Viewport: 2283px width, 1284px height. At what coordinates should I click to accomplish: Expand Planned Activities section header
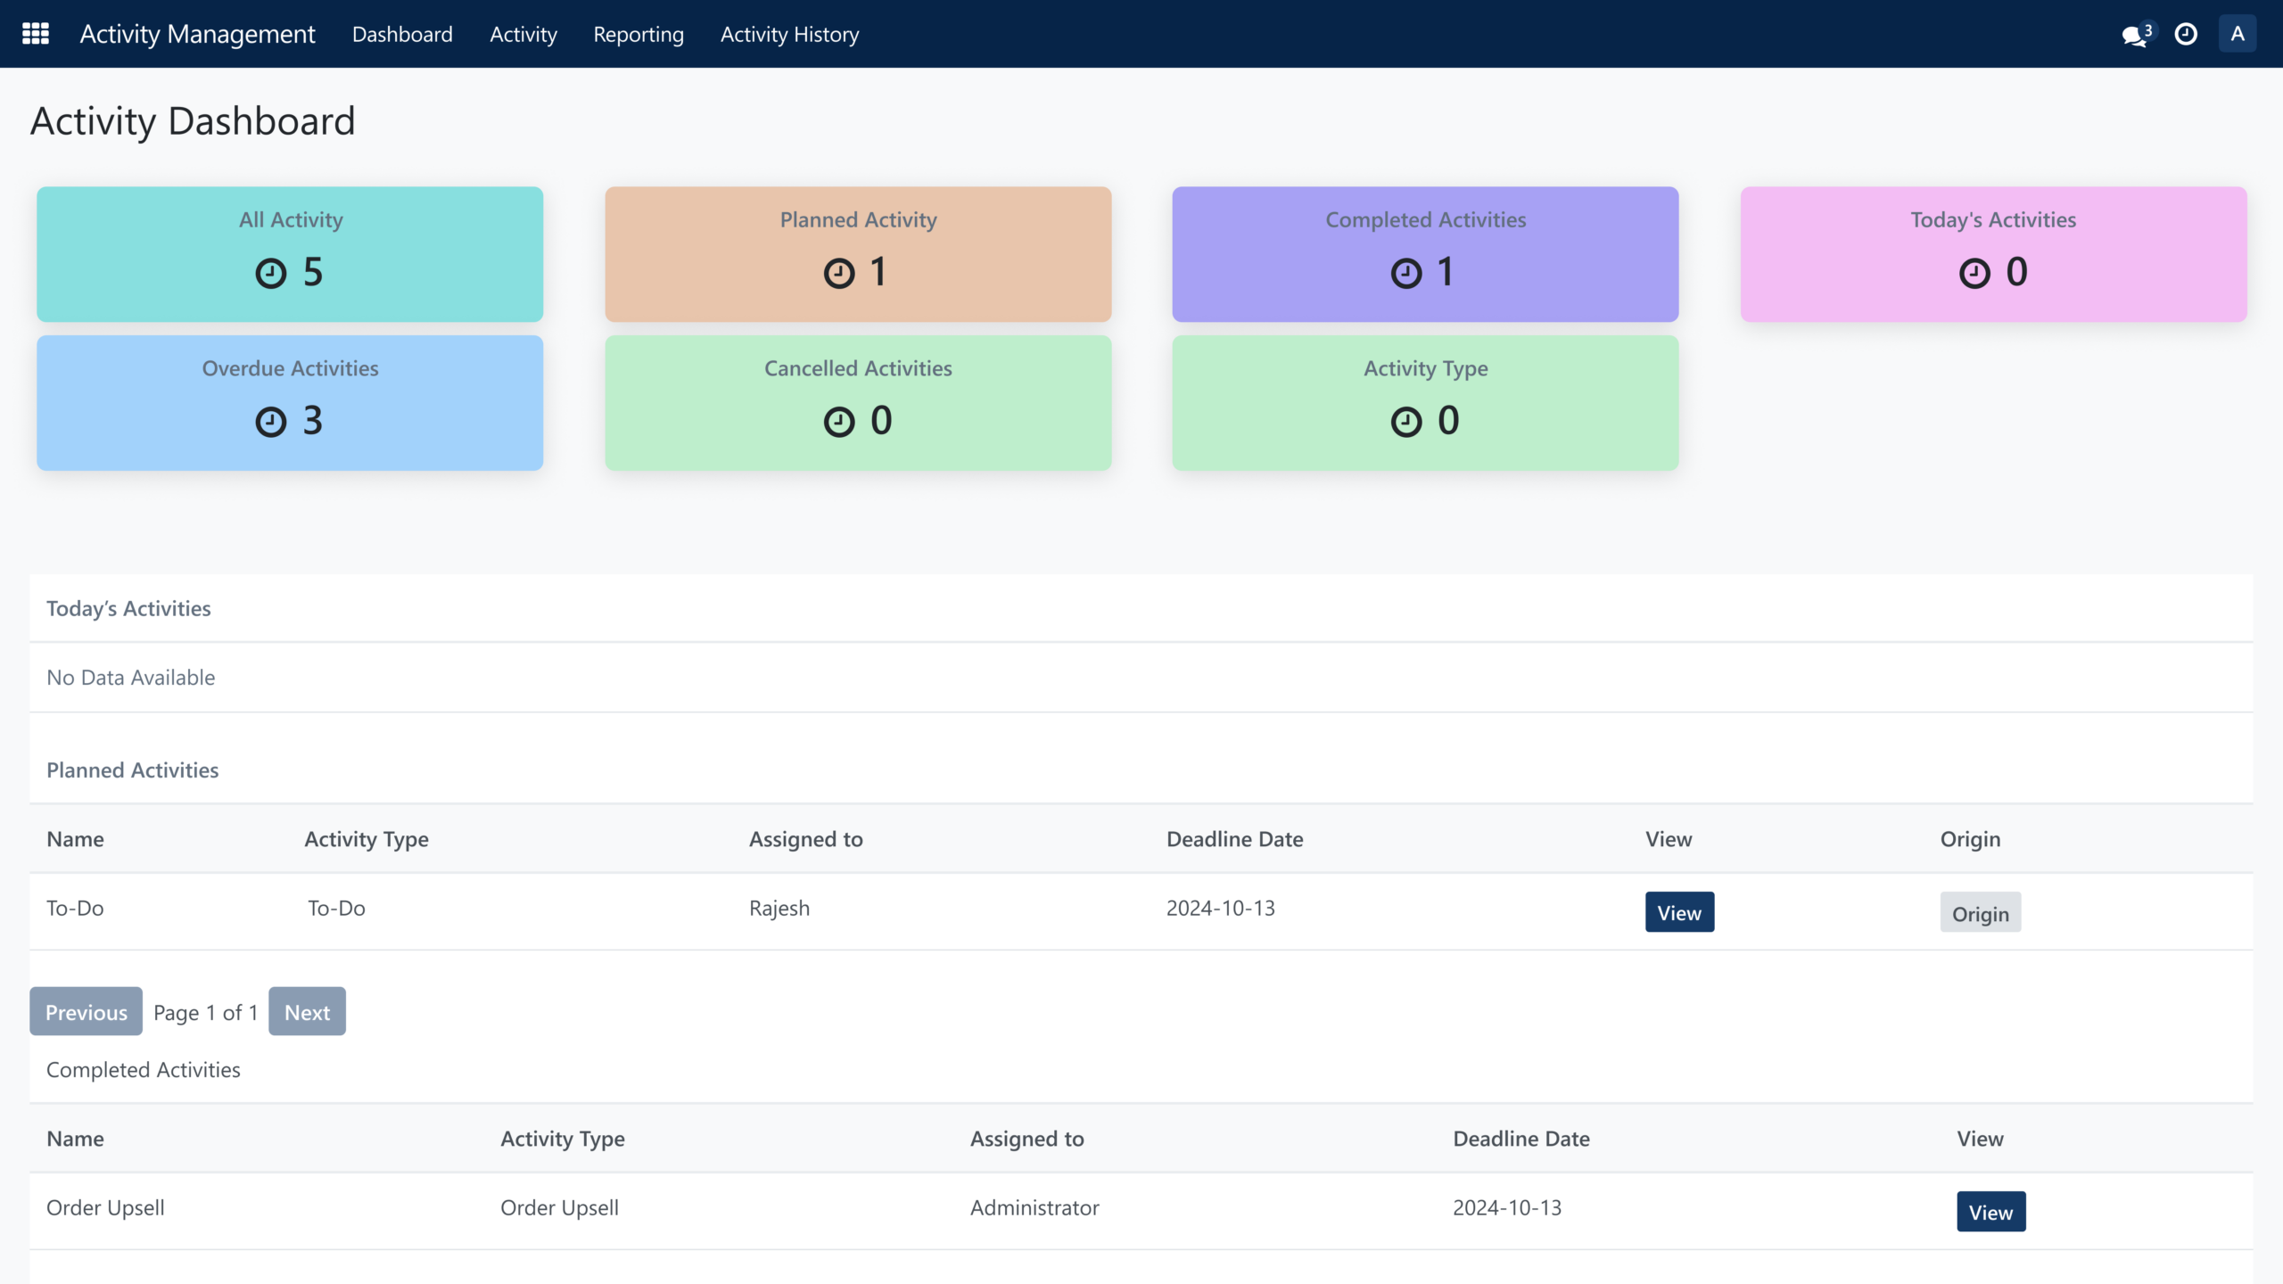coord(132,769)
